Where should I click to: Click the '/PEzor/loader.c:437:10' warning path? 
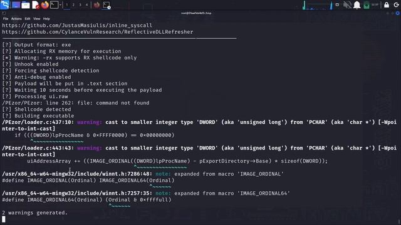[38, 122]
